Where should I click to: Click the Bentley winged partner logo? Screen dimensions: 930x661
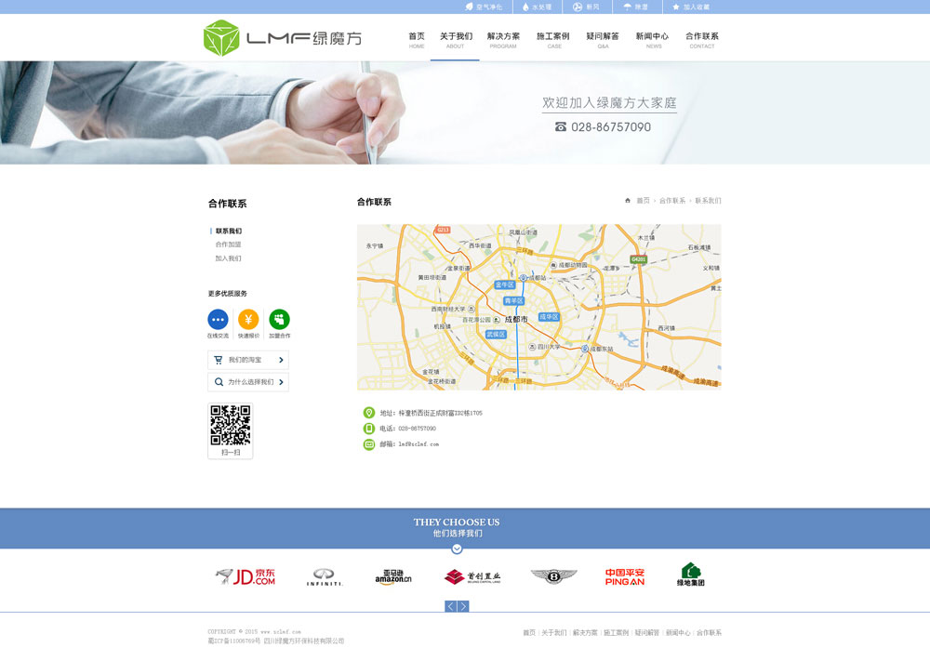[553, 575]
